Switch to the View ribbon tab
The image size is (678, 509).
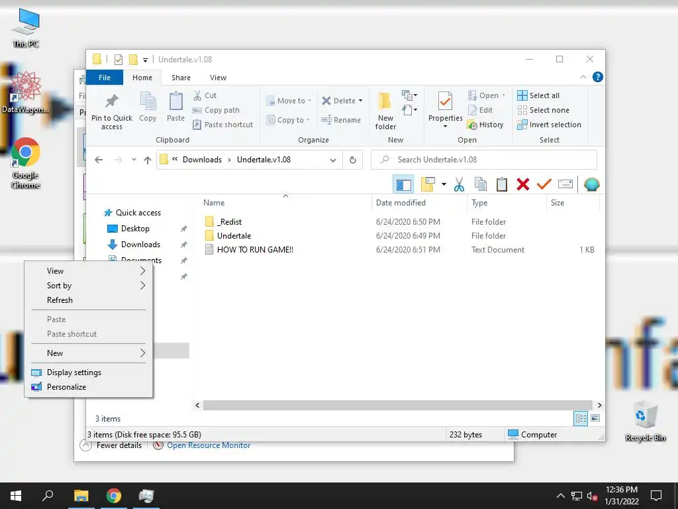click(x=218, y=78)
